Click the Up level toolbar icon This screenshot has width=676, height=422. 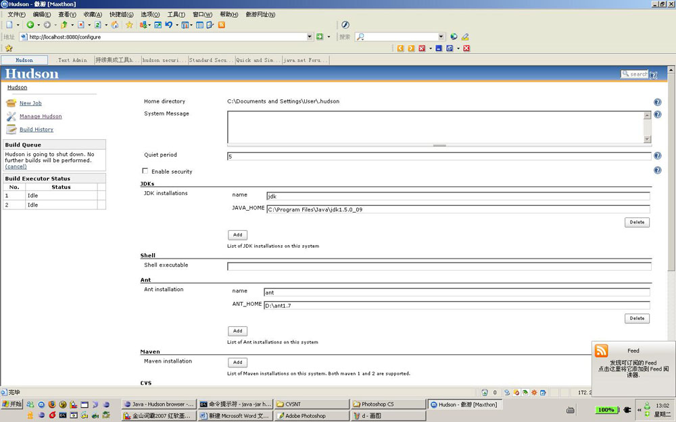click(64, 25)
